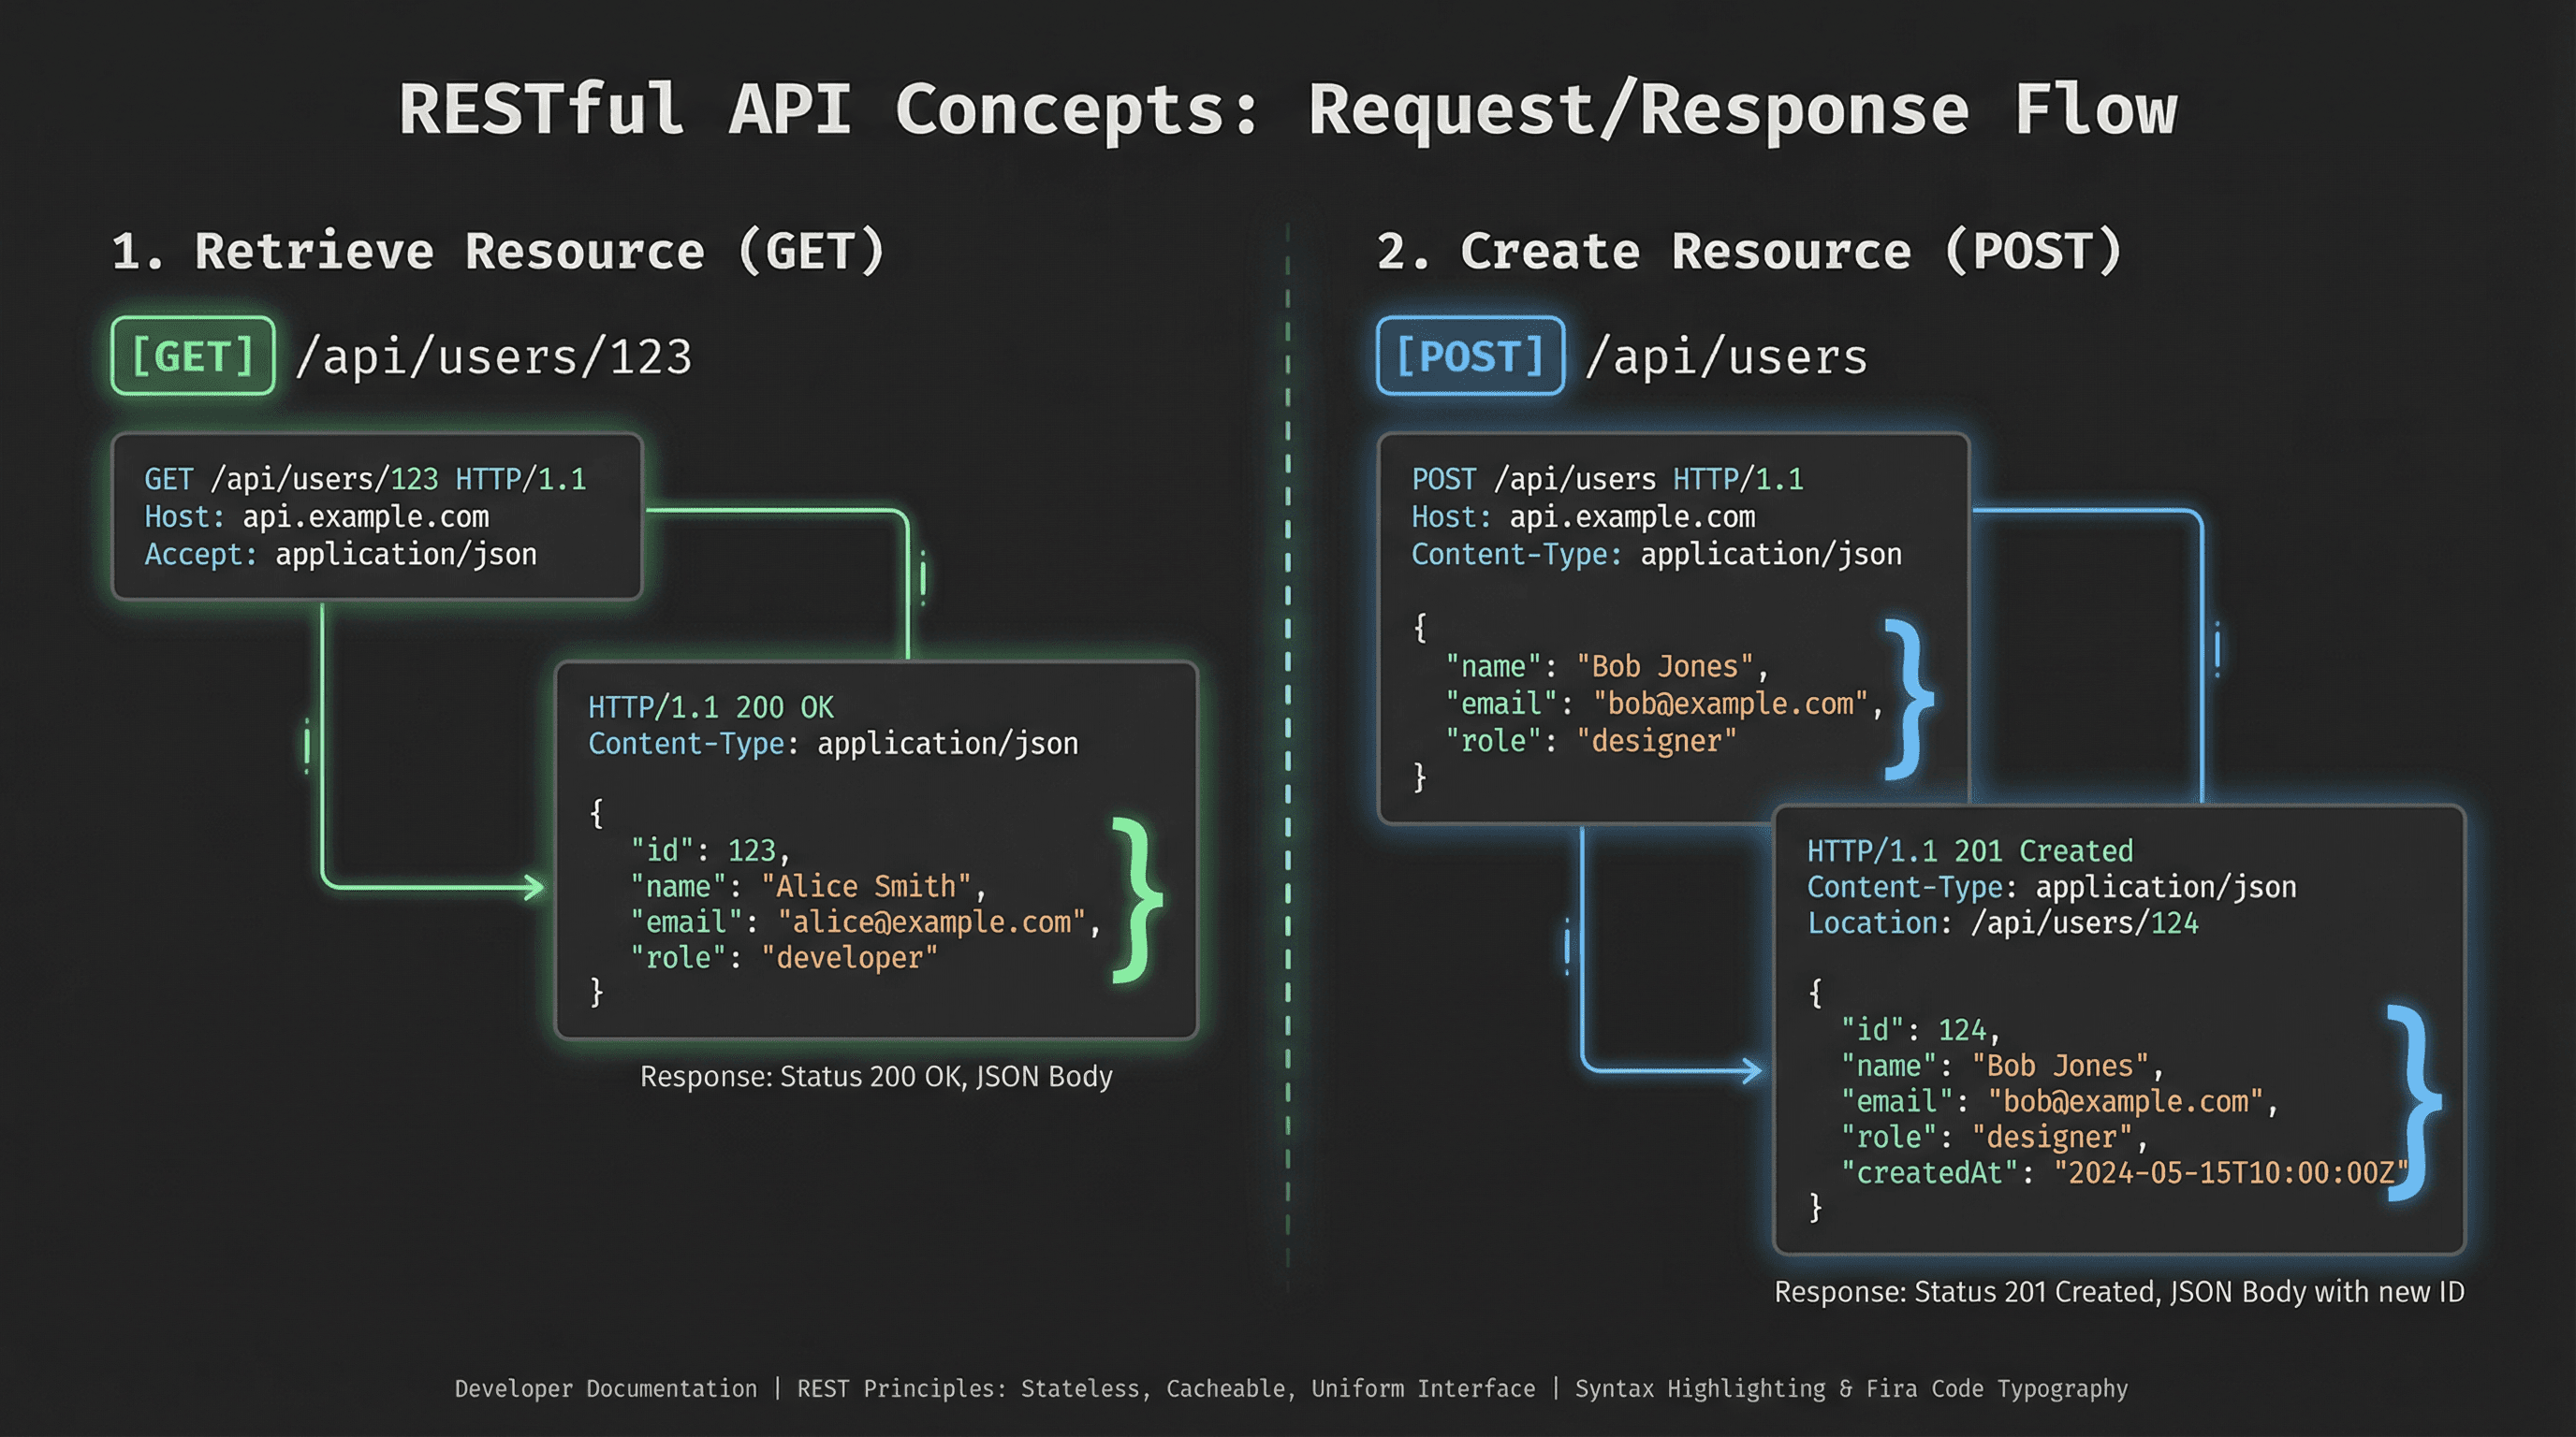This screenshot has height=1437, width=2576.
Task: Click the /api/users endpoint path beside POST
Action: (1726, 356)
